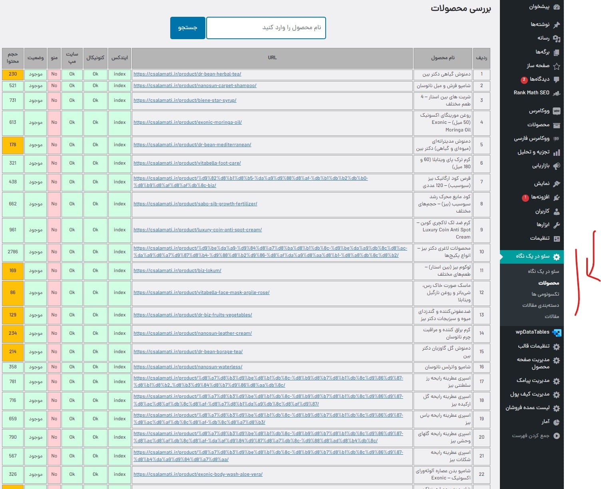601x489 pixels.
Task: Click the بررسی محصولات page heading
Action: point(460,8)
